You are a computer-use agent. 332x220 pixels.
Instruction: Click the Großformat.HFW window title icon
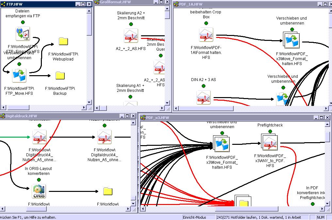[97, 2]
